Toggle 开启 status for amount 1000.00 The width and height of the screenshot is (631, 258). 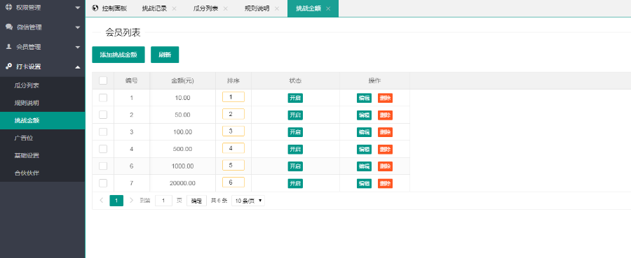pyautogui.click(x=295, y=166)
